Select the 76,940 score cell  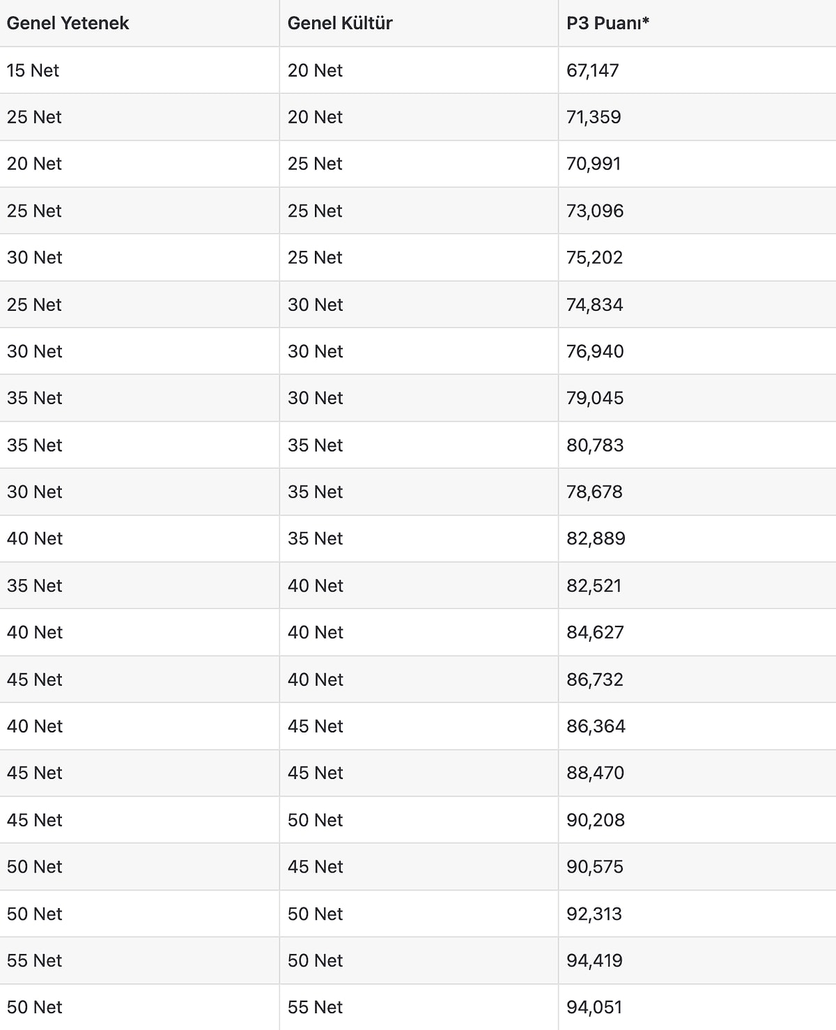tap(595, 351)
